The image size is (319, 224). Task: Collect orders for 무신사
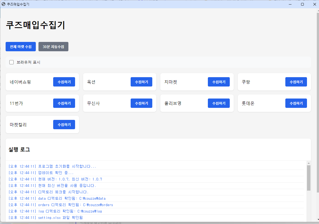[x=141, y=103]
